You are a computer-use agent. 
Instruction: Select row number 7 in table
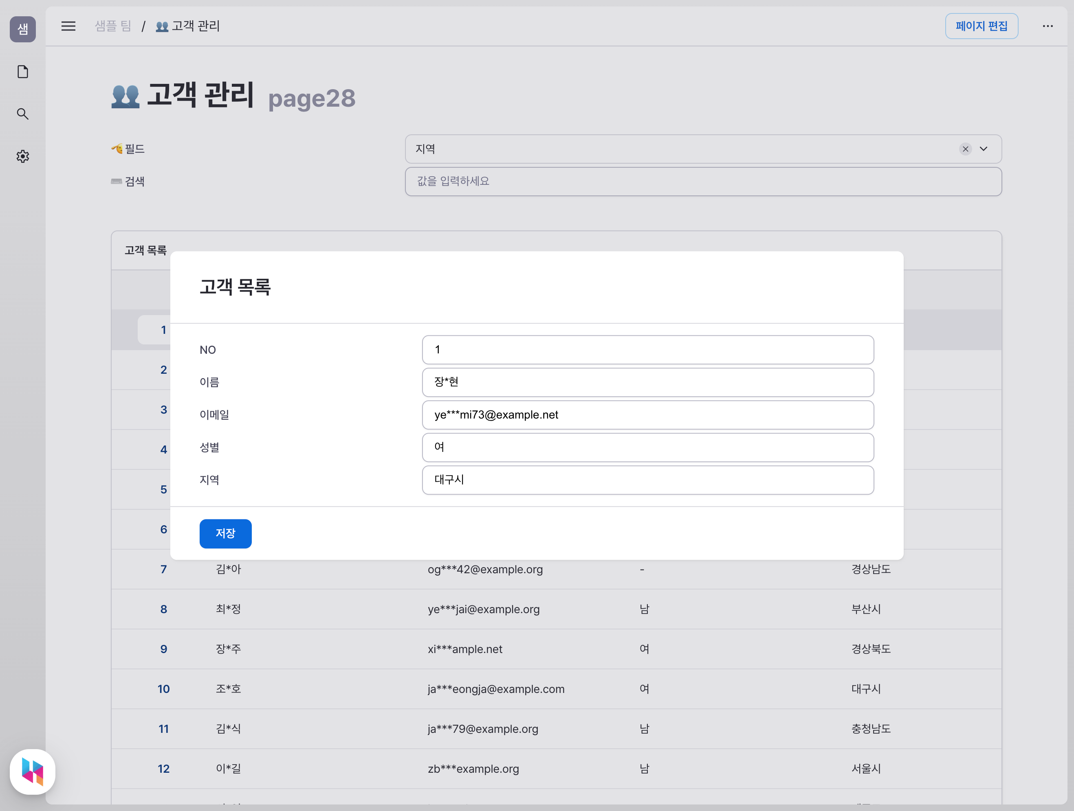pyautogui.click(x=164, y=569)
